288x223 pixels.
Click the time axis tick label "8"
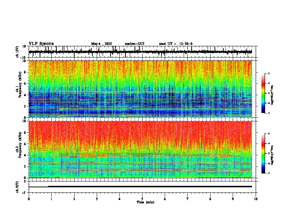pyautogui.click(x=210, y=199)
